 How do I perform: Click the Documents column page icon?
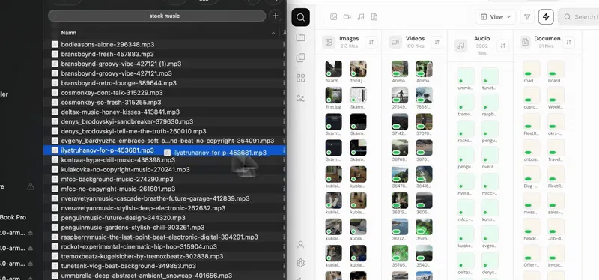526,42
